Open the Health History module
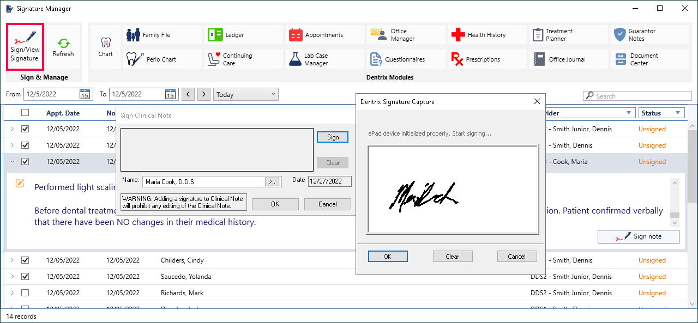This screenshot has width=698, height=323. tap(488, 35)
